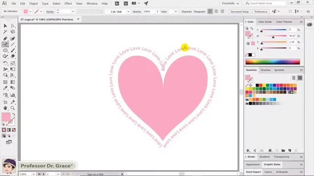The width and height of the screenshot is (314, 176).
Task: Pick the red swatch in Swatches panel
Action: coord(261,86)
